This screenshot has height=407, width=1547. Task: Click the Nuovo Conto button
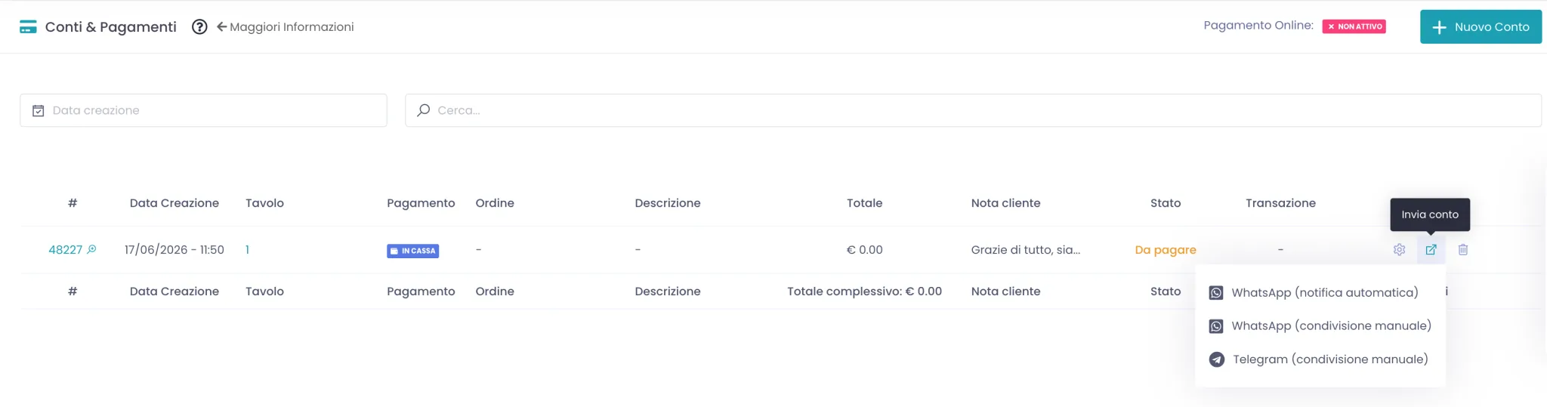1481,27
